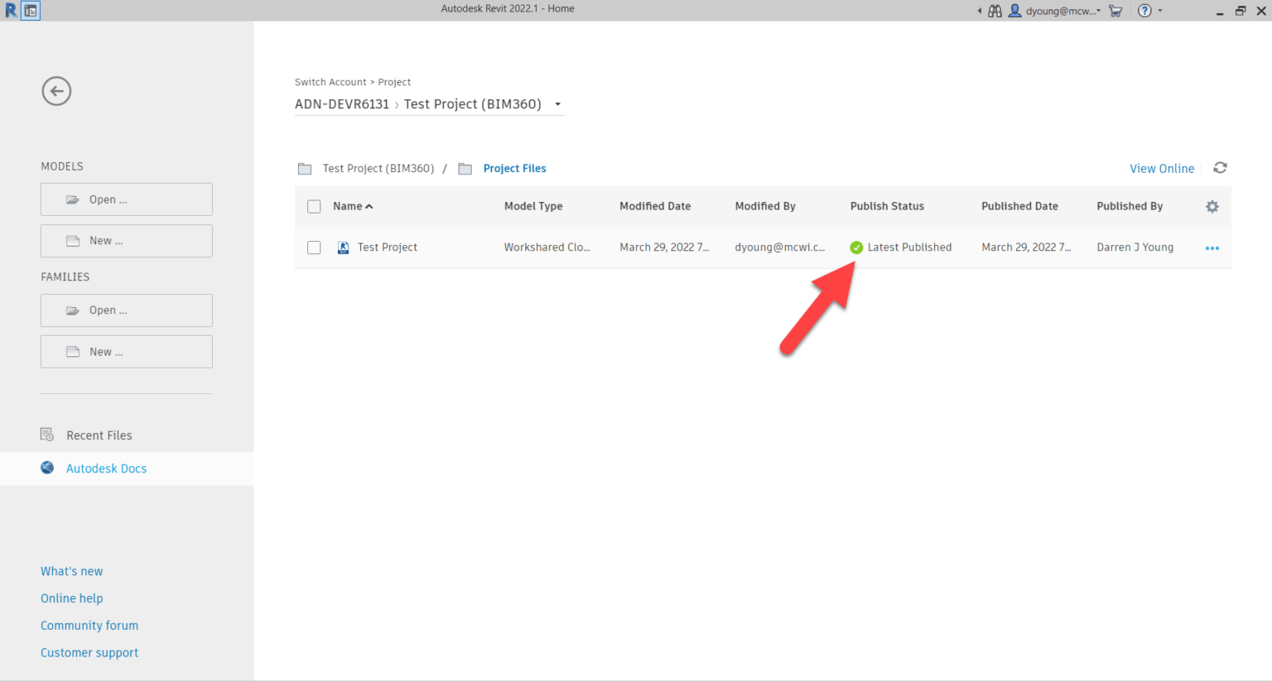Click New under MODELS to create a model
Image resolution: width=1272 pixels, height=682 pixels.
pyautogui.click(x=126, y=240)
